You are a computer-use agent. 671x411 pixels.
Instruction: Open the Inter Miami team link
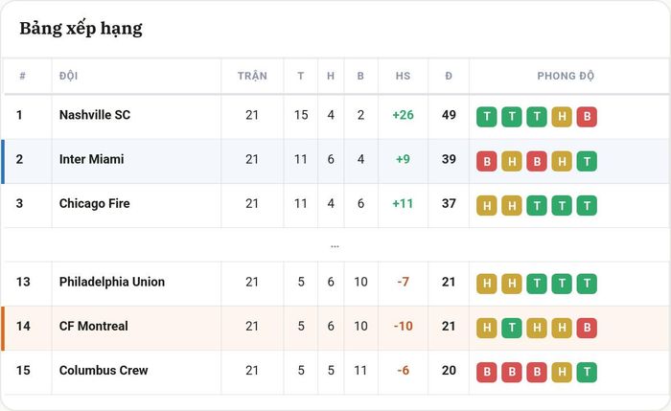click(92, 160)
